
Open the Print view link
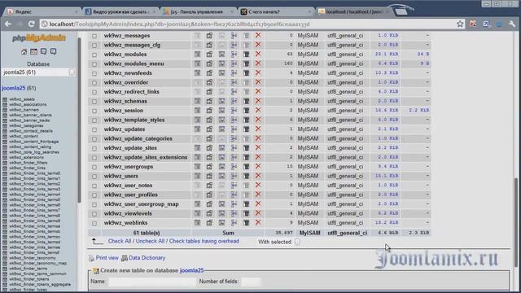point(107,258)
